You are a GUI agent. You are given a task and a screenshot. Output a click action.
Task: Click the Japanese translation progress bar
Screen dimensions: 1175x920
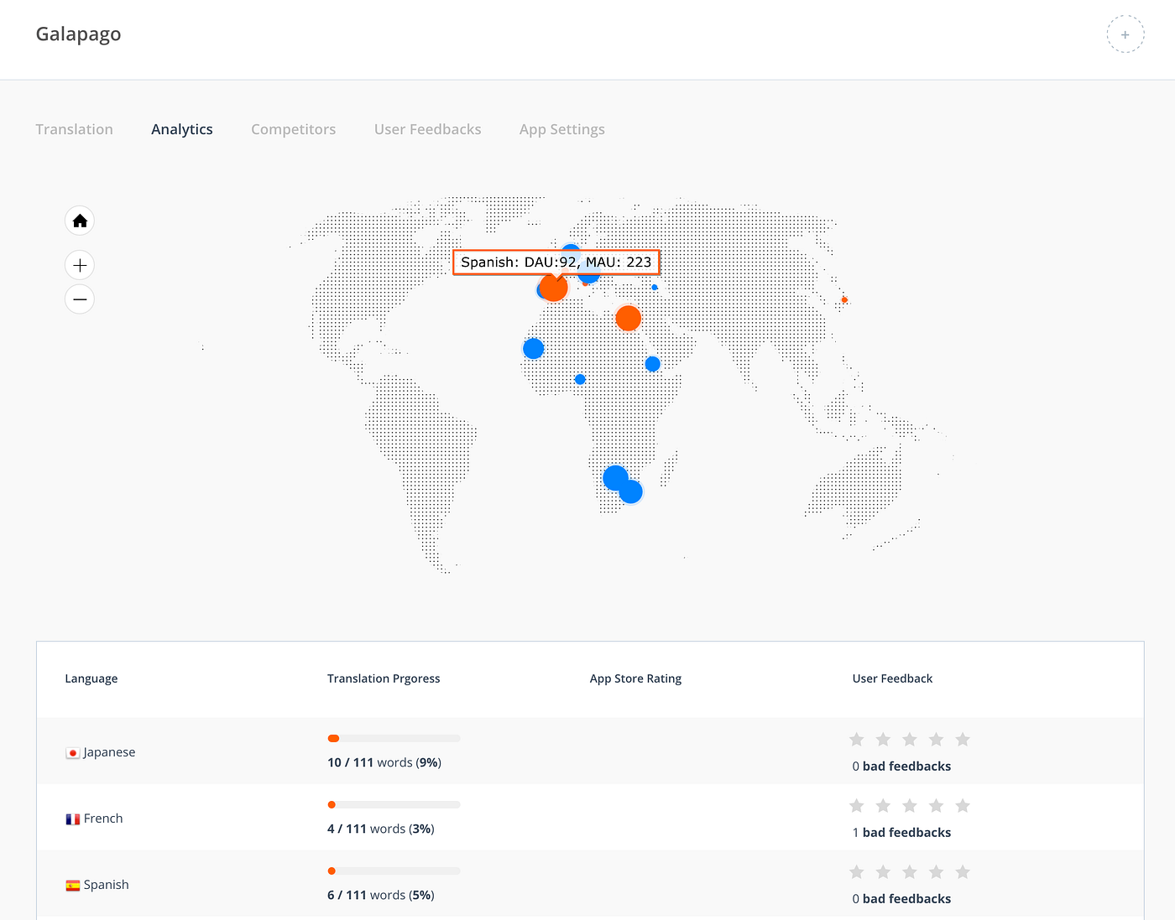pos(394,739)
